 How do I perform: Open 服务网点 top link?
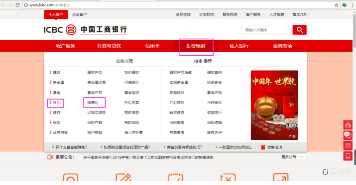[x=230, y=14]
